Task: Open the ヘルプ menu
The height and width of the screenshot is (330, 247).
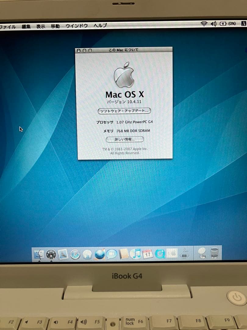Action: pyautogui.click(x=100, y=25)
